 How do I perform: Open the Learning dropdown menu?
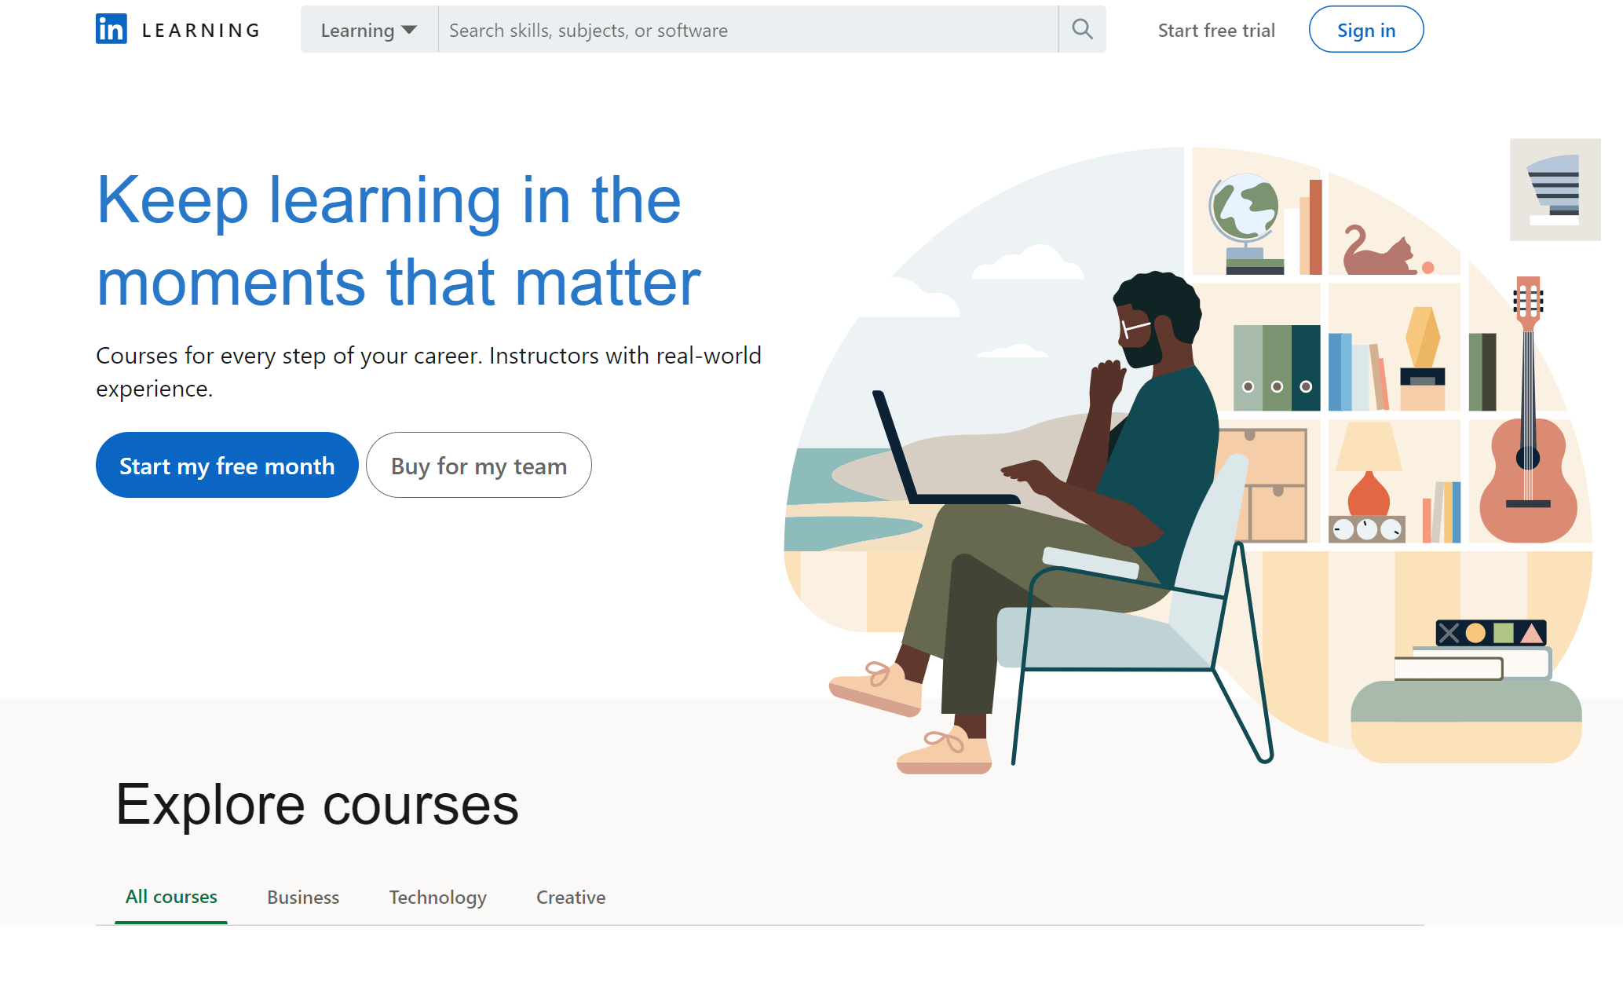click(369, 30)
